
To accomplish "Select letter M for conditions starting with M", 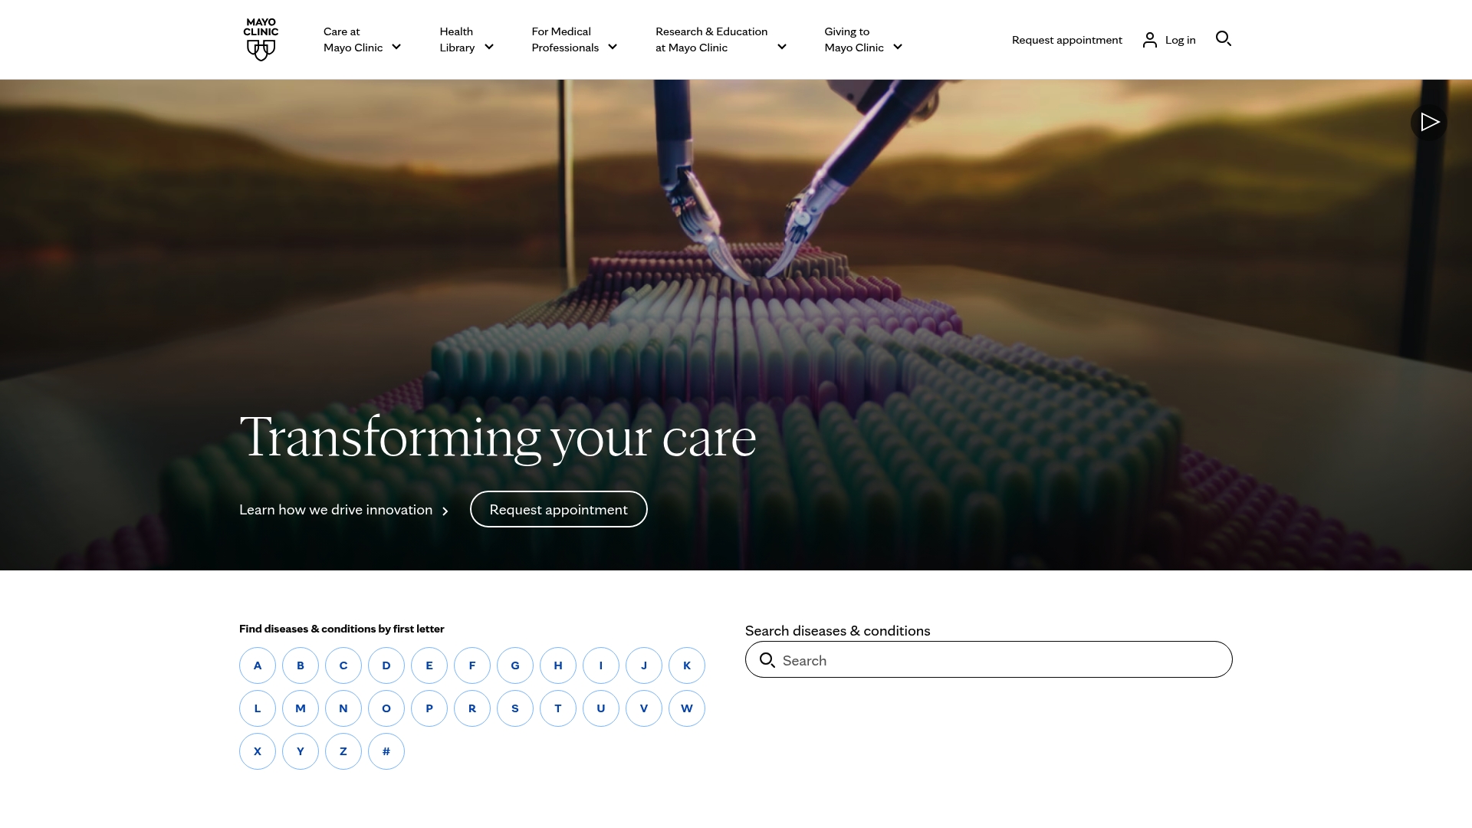I will pyautogui.click(x=301, y=708).
